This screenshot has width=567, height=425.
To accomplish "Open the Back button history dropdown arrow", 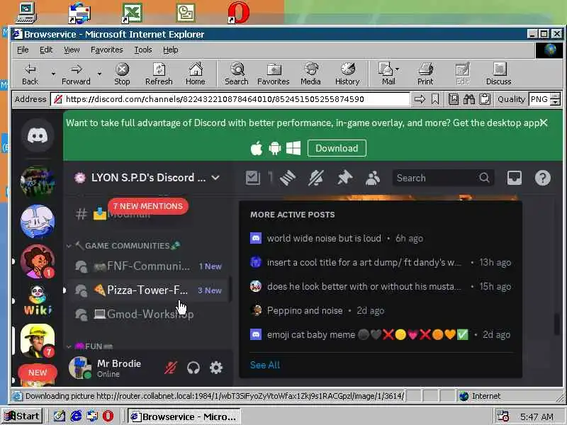I will pyautogui.click(x=53, y=74).
